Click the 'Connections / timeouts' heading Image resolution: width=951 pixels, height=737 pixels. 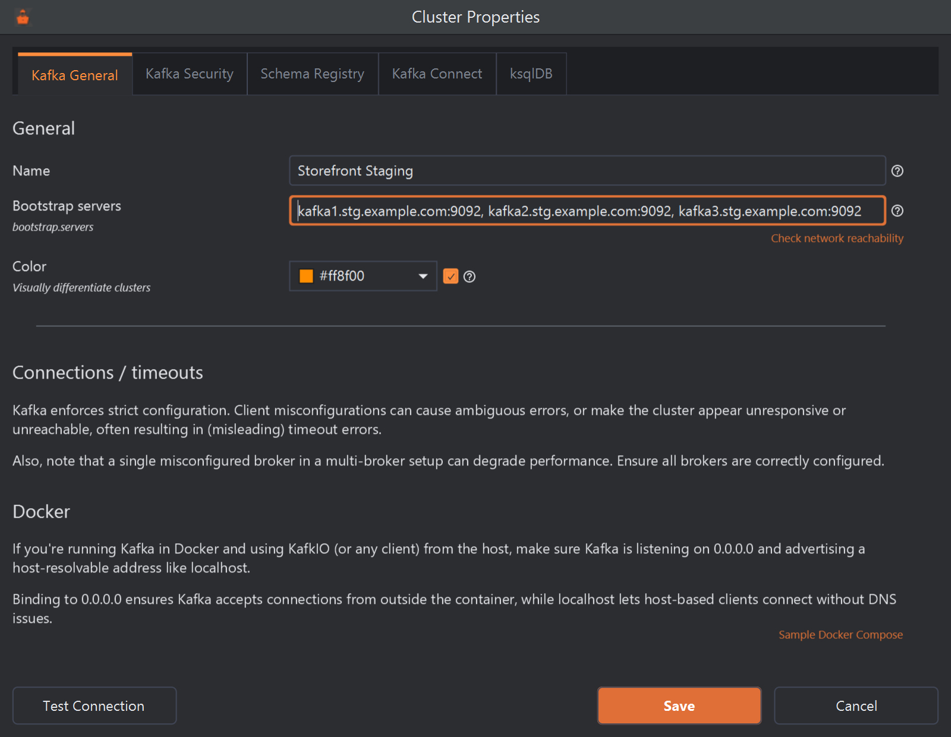[x=108, y=373]
